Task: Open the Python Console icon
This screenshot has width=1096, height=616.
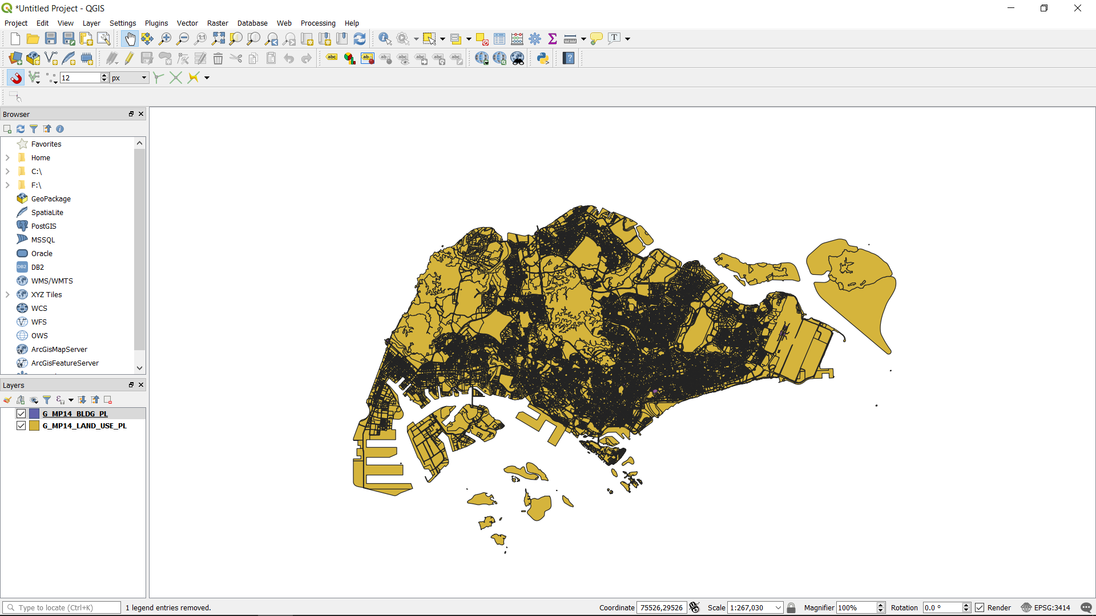Action: (x=542, y=58)
